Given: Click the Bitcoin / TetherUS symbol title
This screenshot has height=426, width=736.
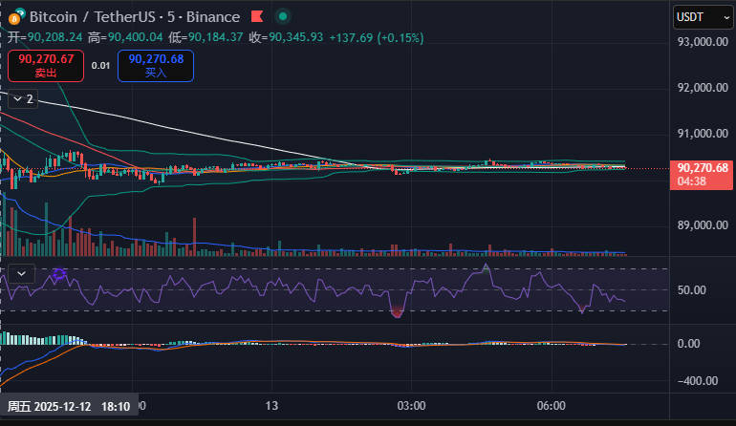Looking at the screenshot, I should (x=87, y=16).
